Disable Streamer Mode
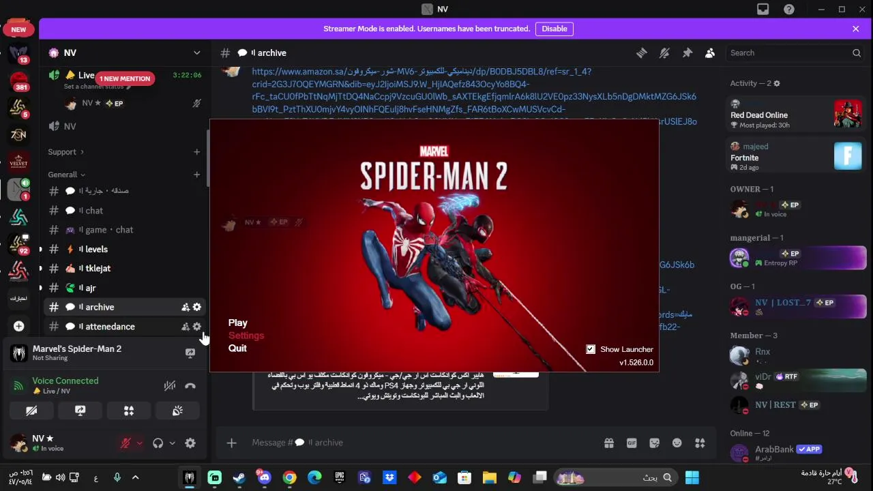This screenshot has height=491, width=873. coord(554,29)
